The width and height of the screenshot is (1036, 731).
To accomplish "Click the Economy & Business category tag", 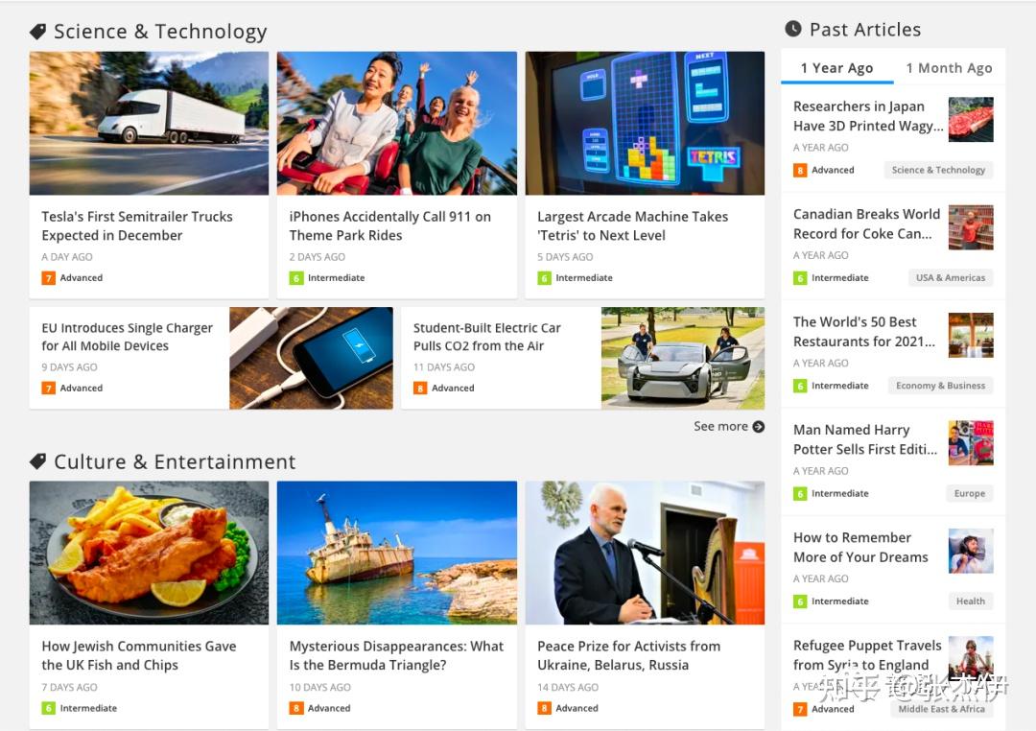I will click(940, 386).
